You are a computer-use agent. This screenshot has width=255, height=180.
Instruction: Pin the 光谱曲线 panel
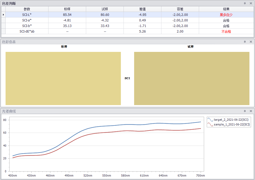tap(245, 111)
